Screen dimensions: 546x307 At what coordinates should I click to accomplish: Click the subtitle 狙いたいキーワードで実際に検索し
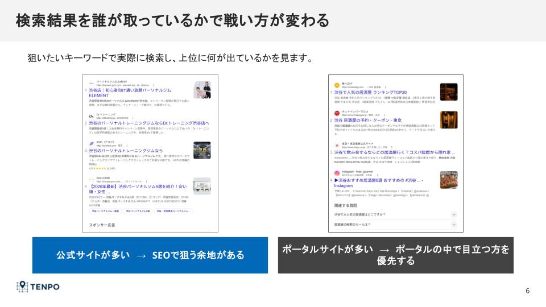click(x=169, y=58)
